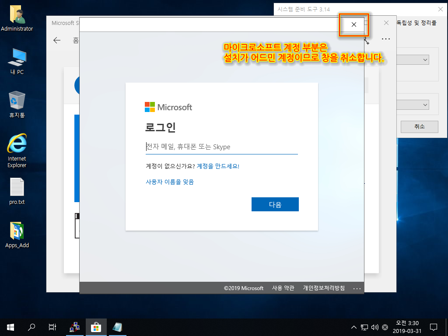Open the 사용 약관 footer link

(283, 288)
